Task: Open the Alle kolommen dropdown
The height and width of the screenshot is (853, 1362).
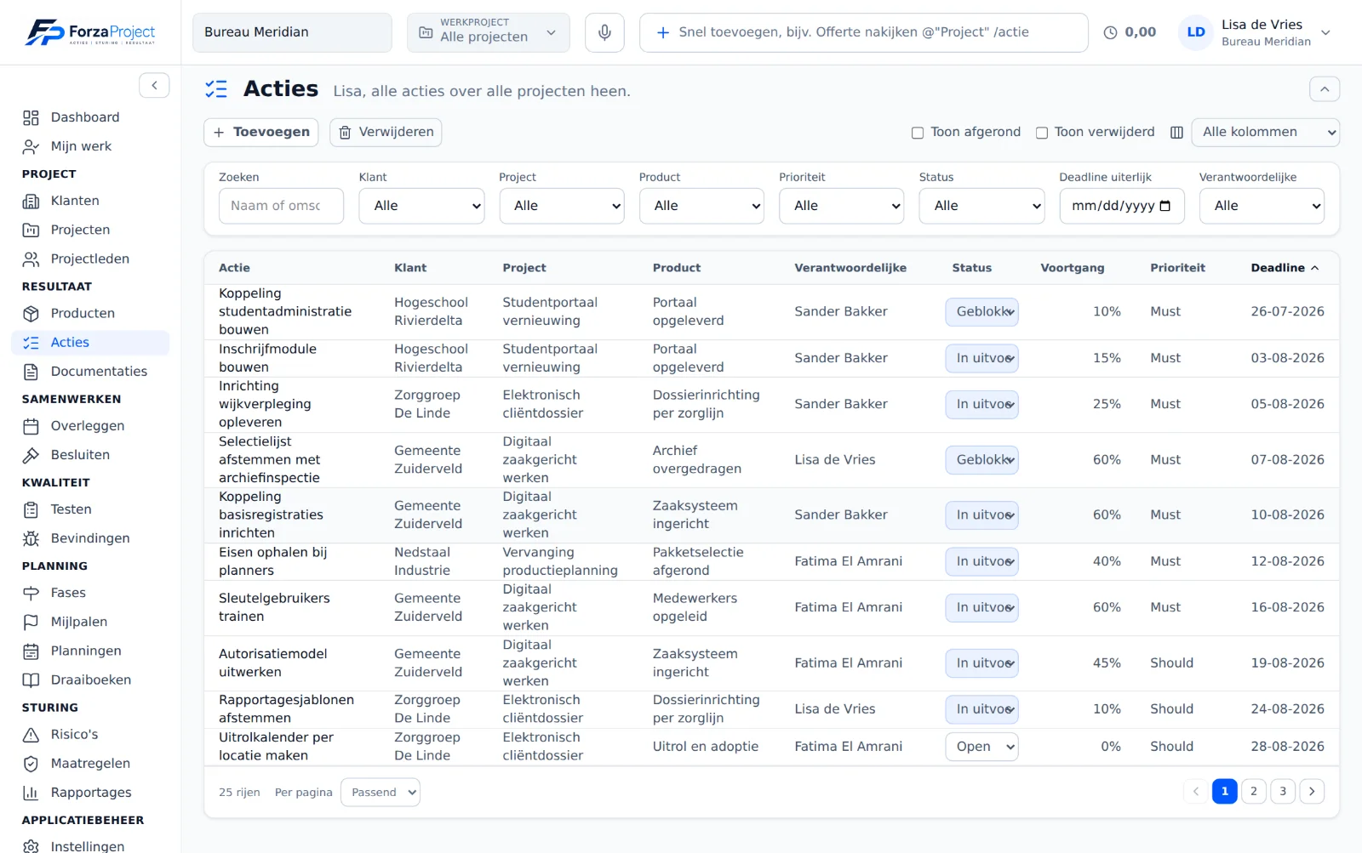Action: click(x=1265, y=132)
